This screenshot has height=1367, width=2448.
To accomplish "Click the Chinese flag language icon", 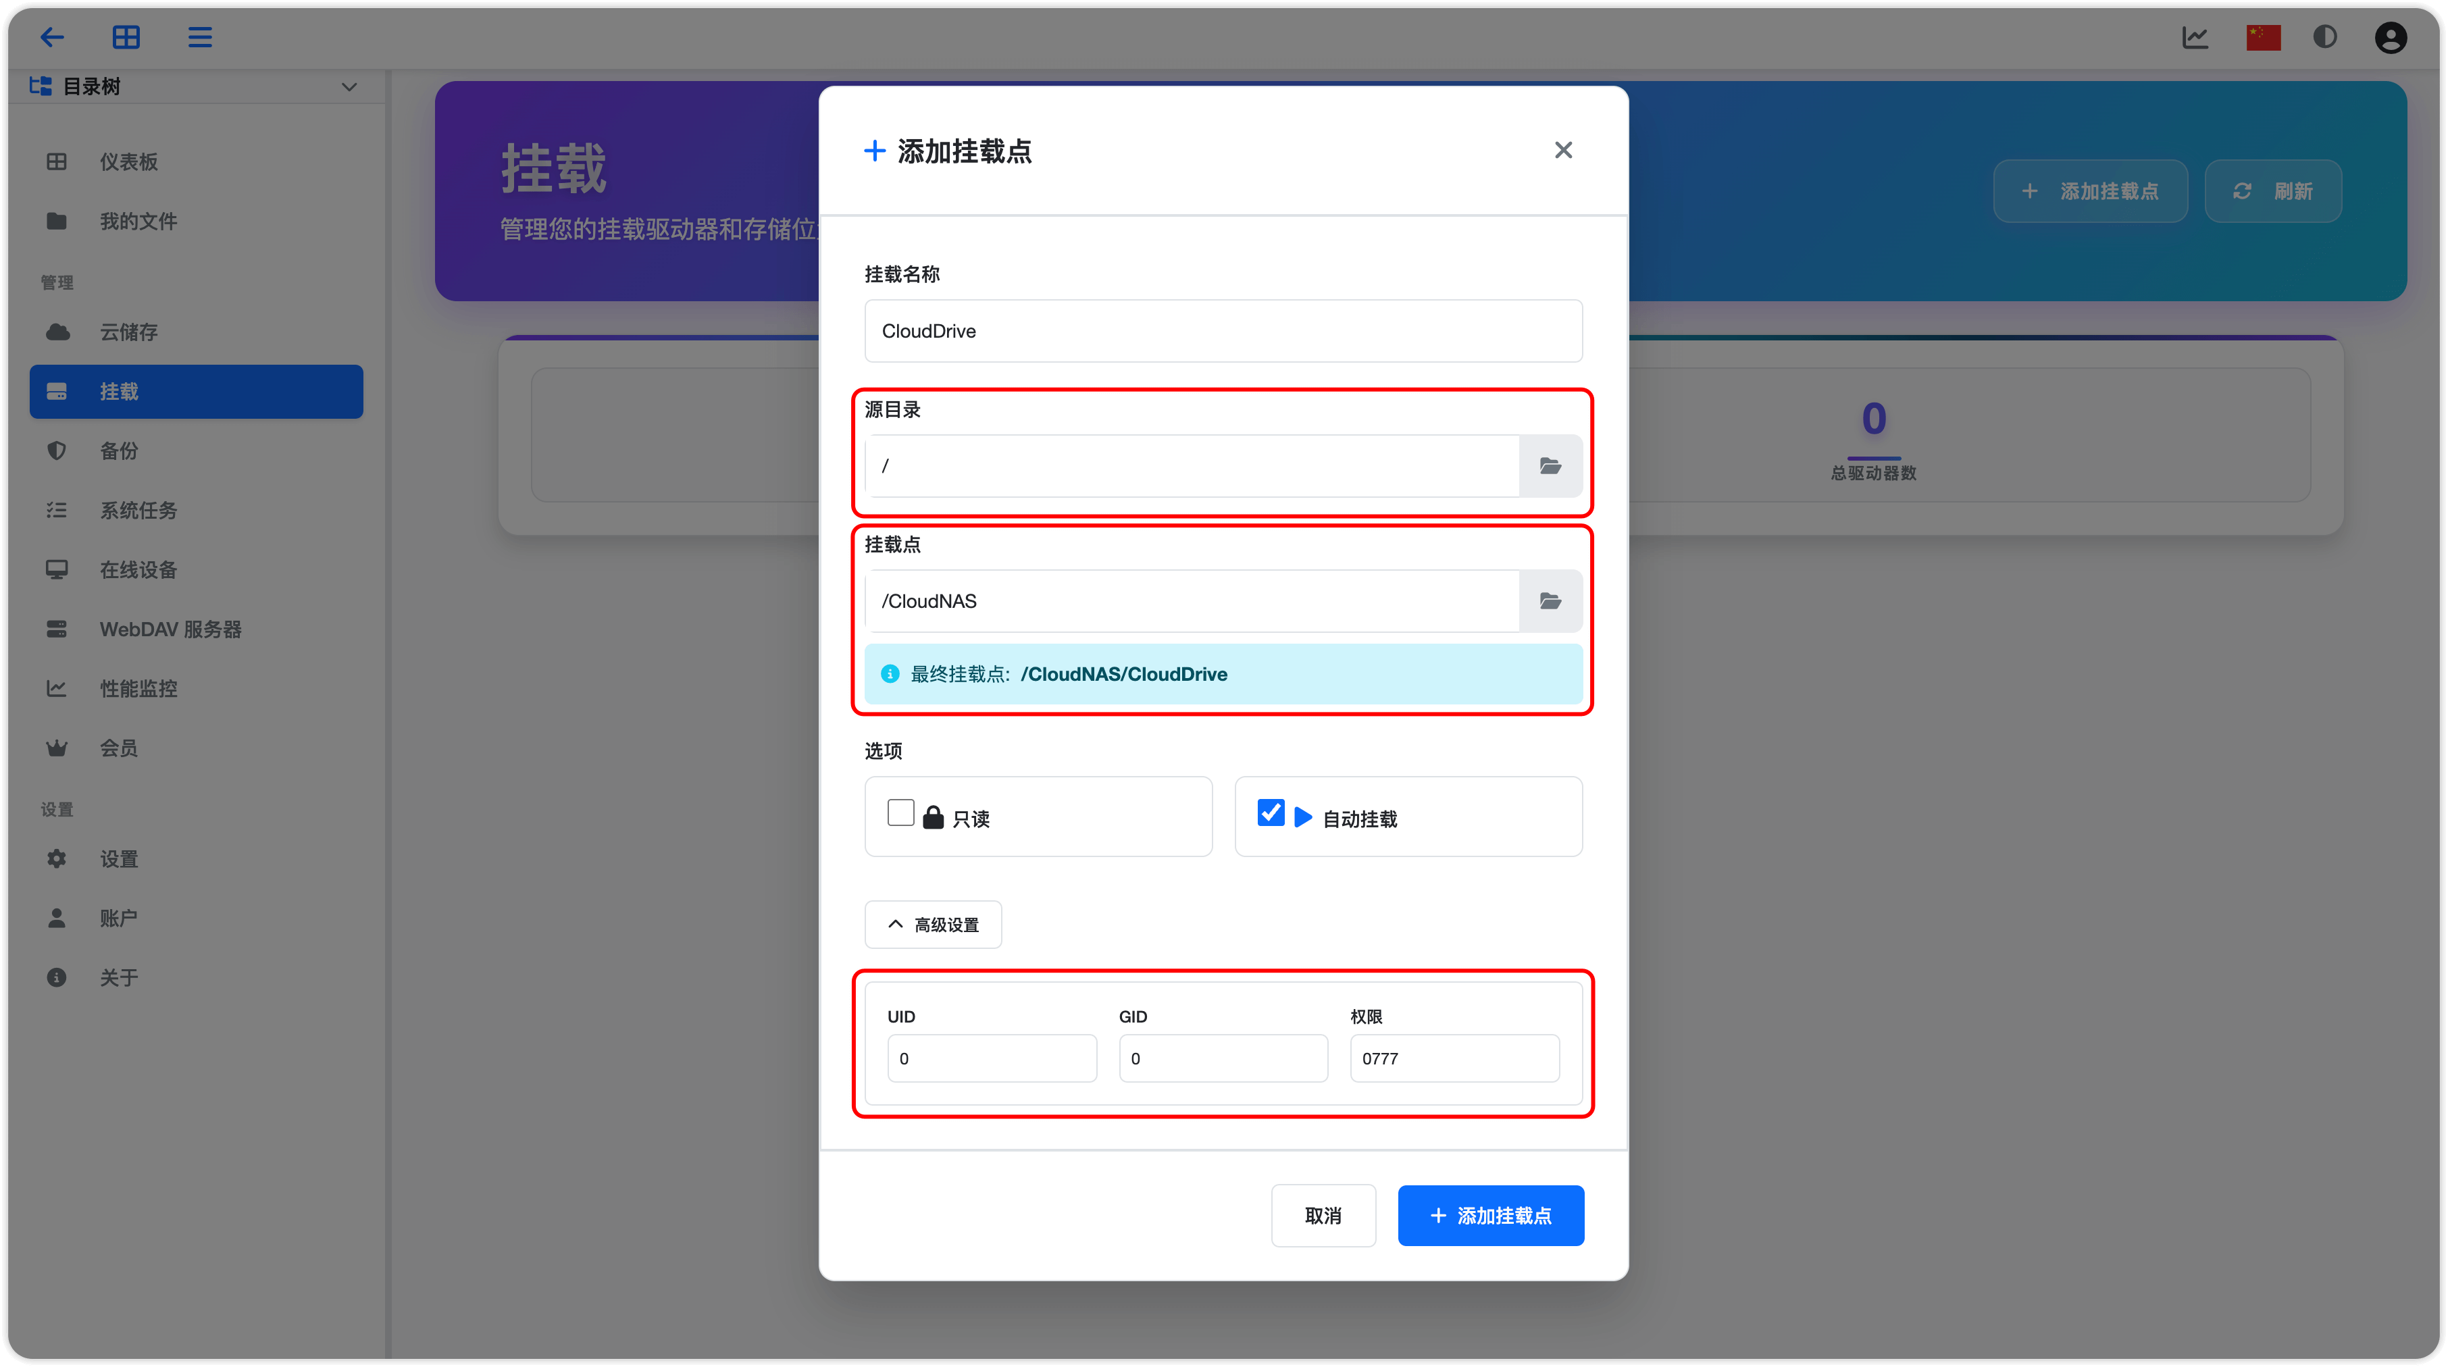I will (x=2263, y=37).
